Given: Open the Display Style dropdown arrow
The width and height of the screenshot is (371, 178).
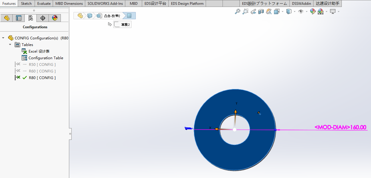Looking at the screenshot, I should (x=295, y=12).
